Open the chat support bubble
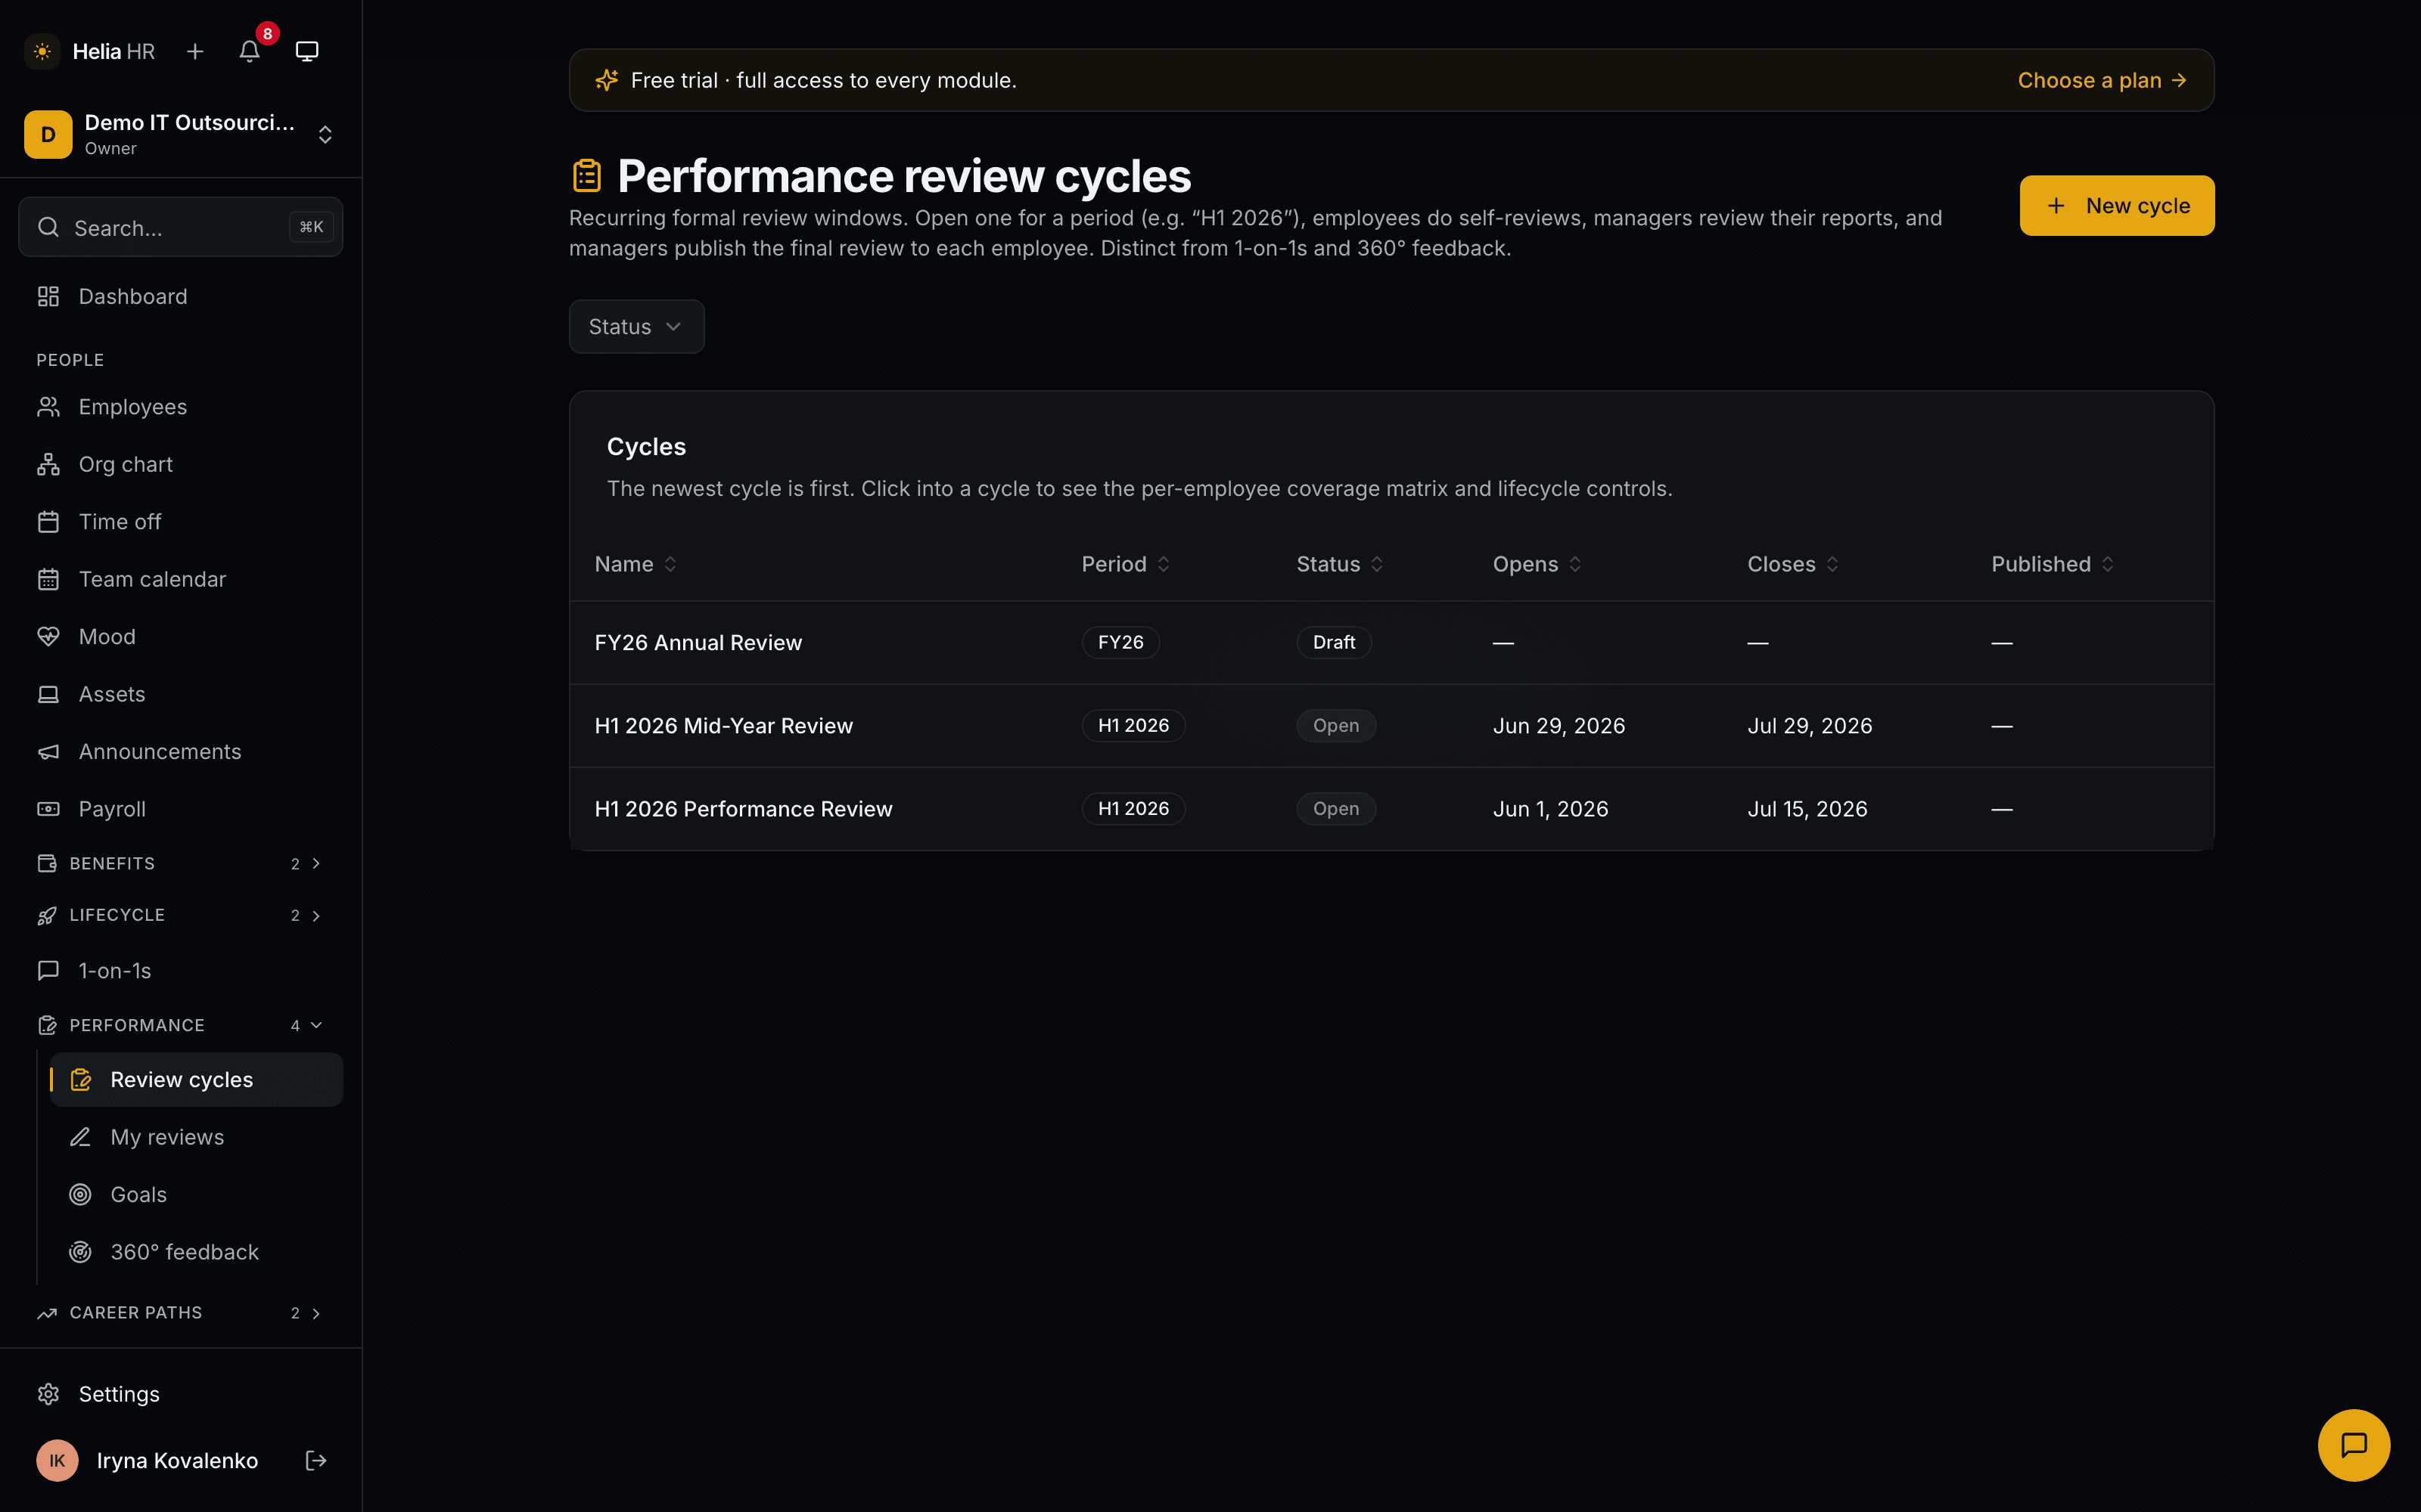 (2353, 1445)
